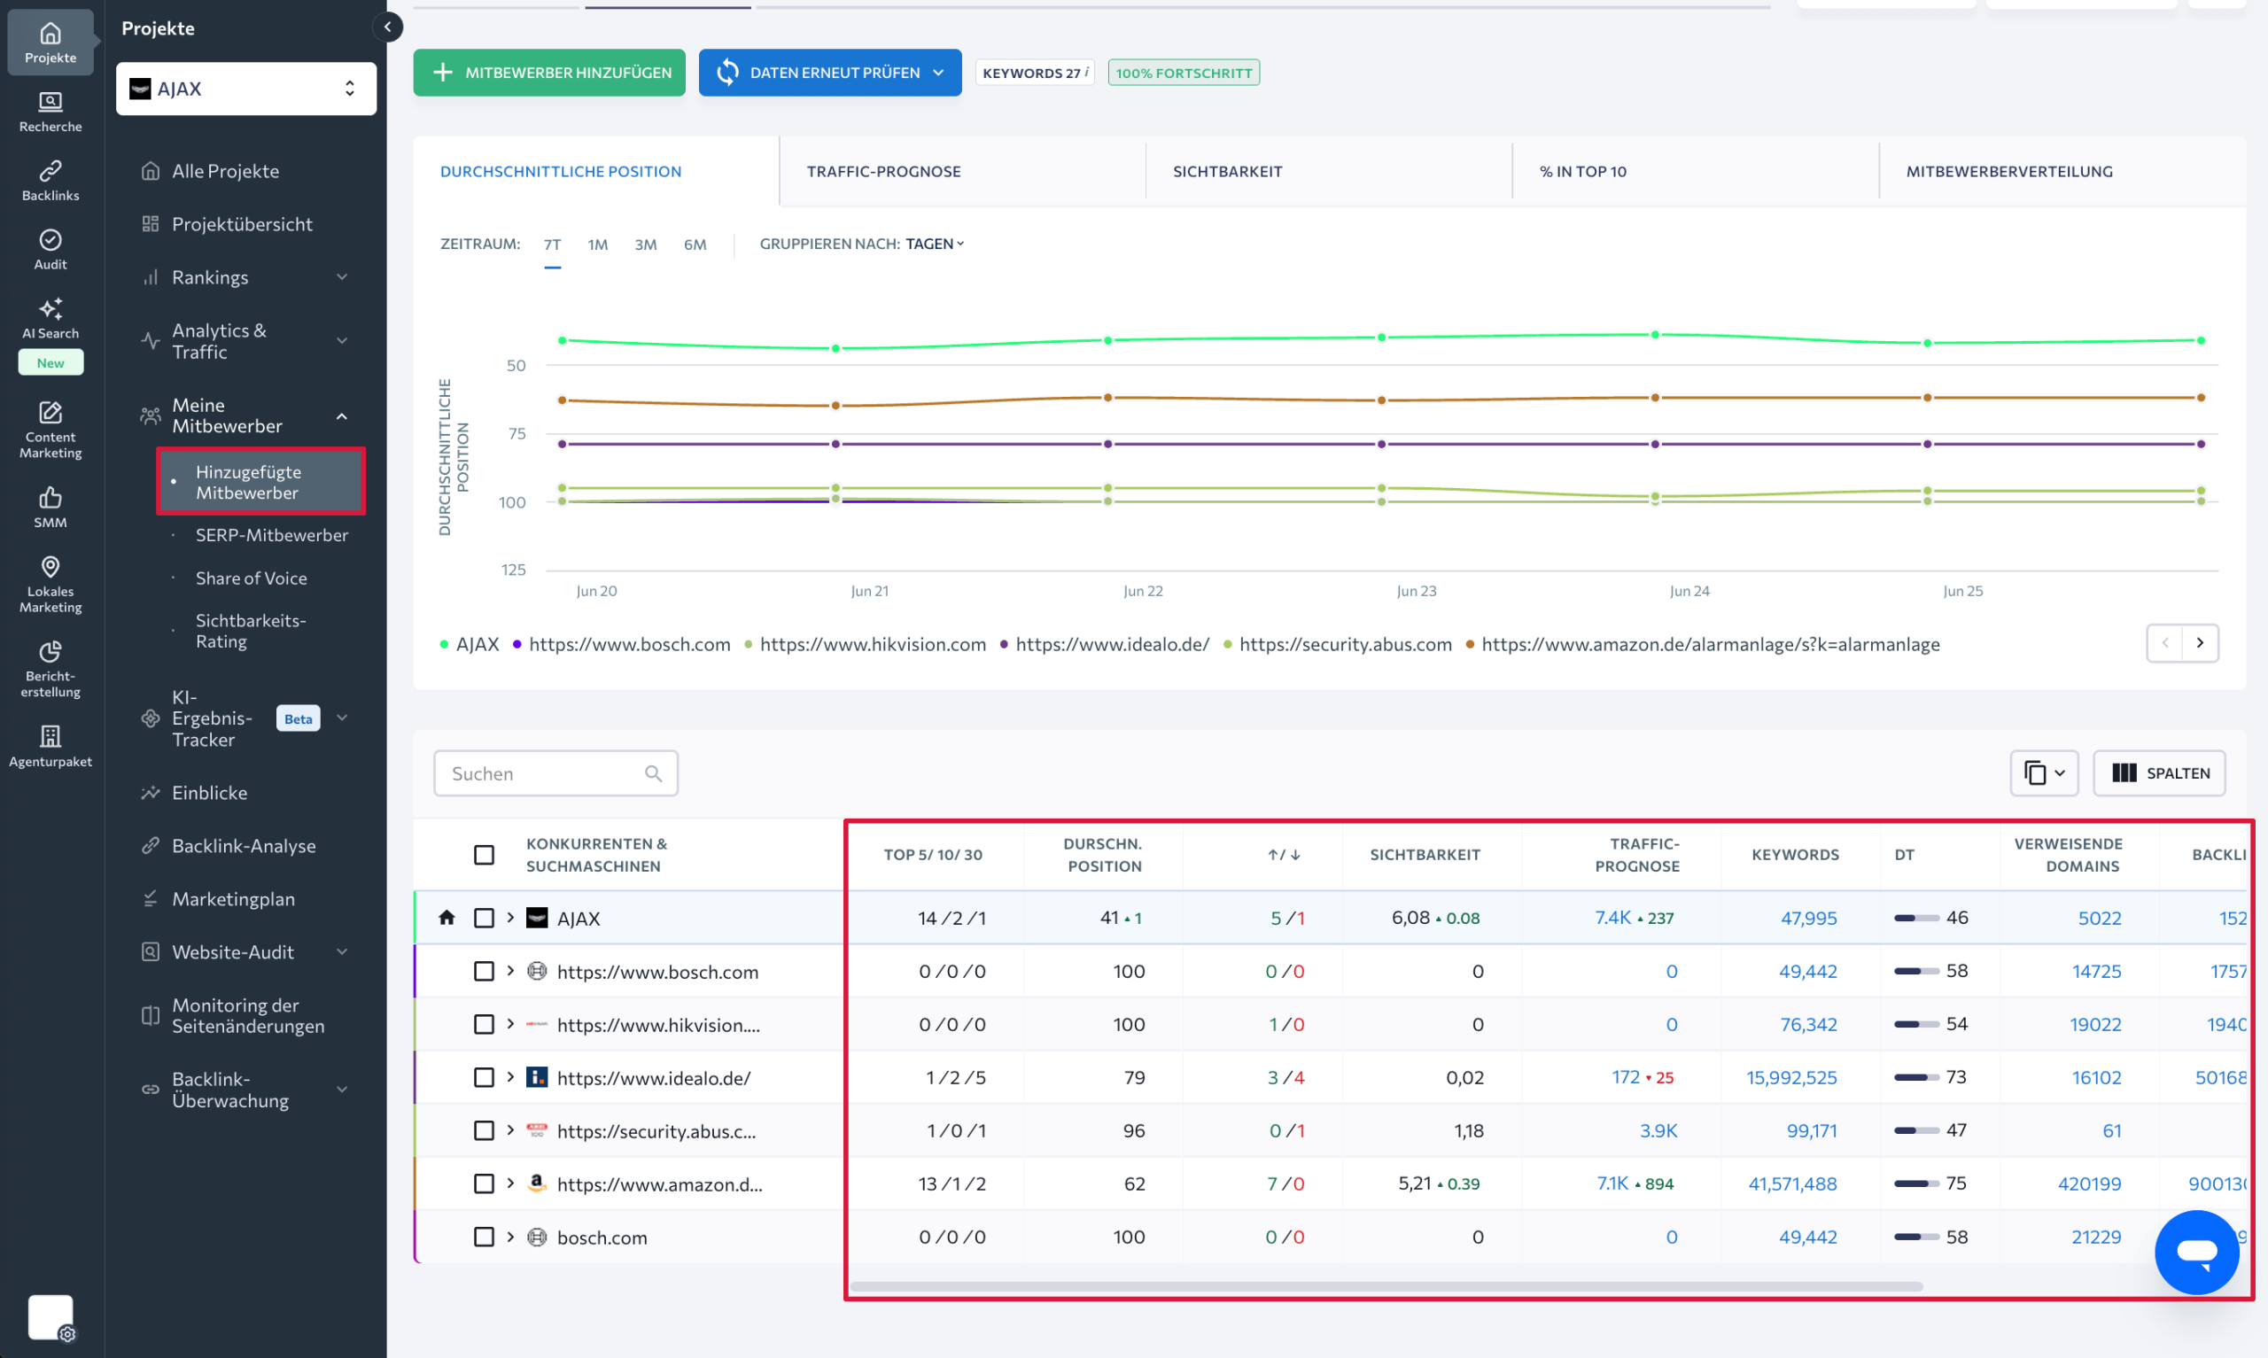Open the Recherche section
Image resolution: width=2268 pixels, height=1358 pixels.
[x=50, y=112]
